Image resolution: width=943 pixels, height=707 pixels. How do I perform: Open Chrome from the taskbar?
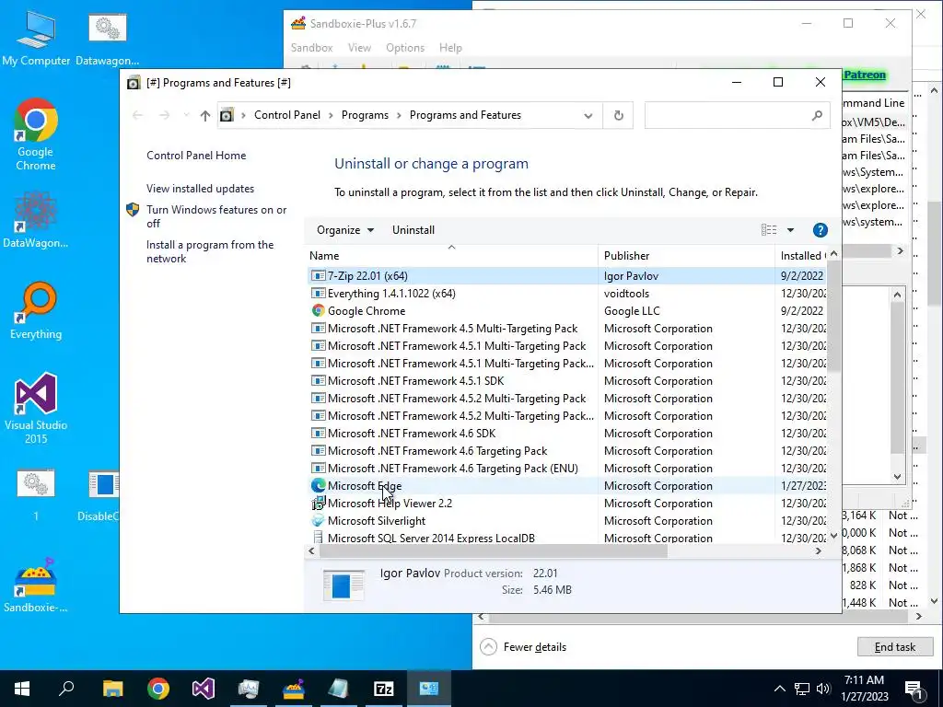point(158,689)
